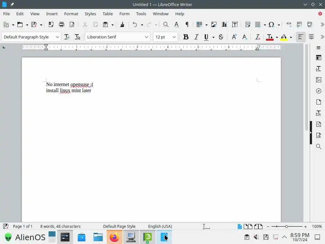The height and width of the screenshot is (244, 325).
Task: Click the Insert Text Box icon
Action: tap(235, 25)
